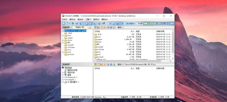
Task: Click the Rename icon in disc image toolbar
Action: [x=104, y=28]
